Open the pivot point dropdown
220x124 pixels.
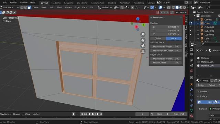116,8
